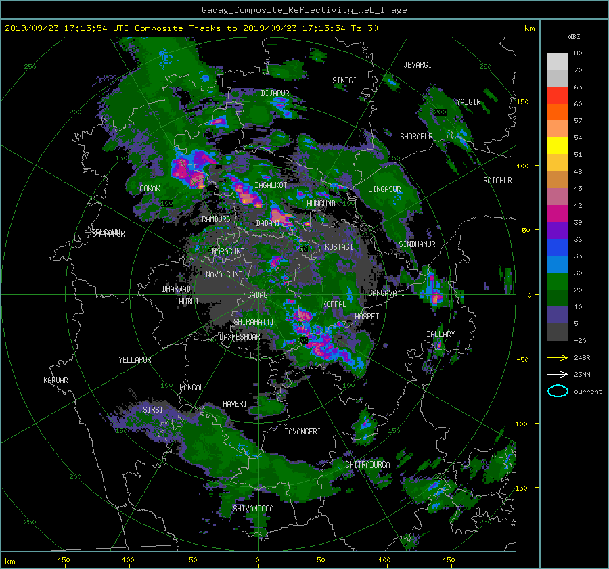Click the 'Tz 30' text in header
The width and height of the screenshot is (609, 569).
pos(364,28)
